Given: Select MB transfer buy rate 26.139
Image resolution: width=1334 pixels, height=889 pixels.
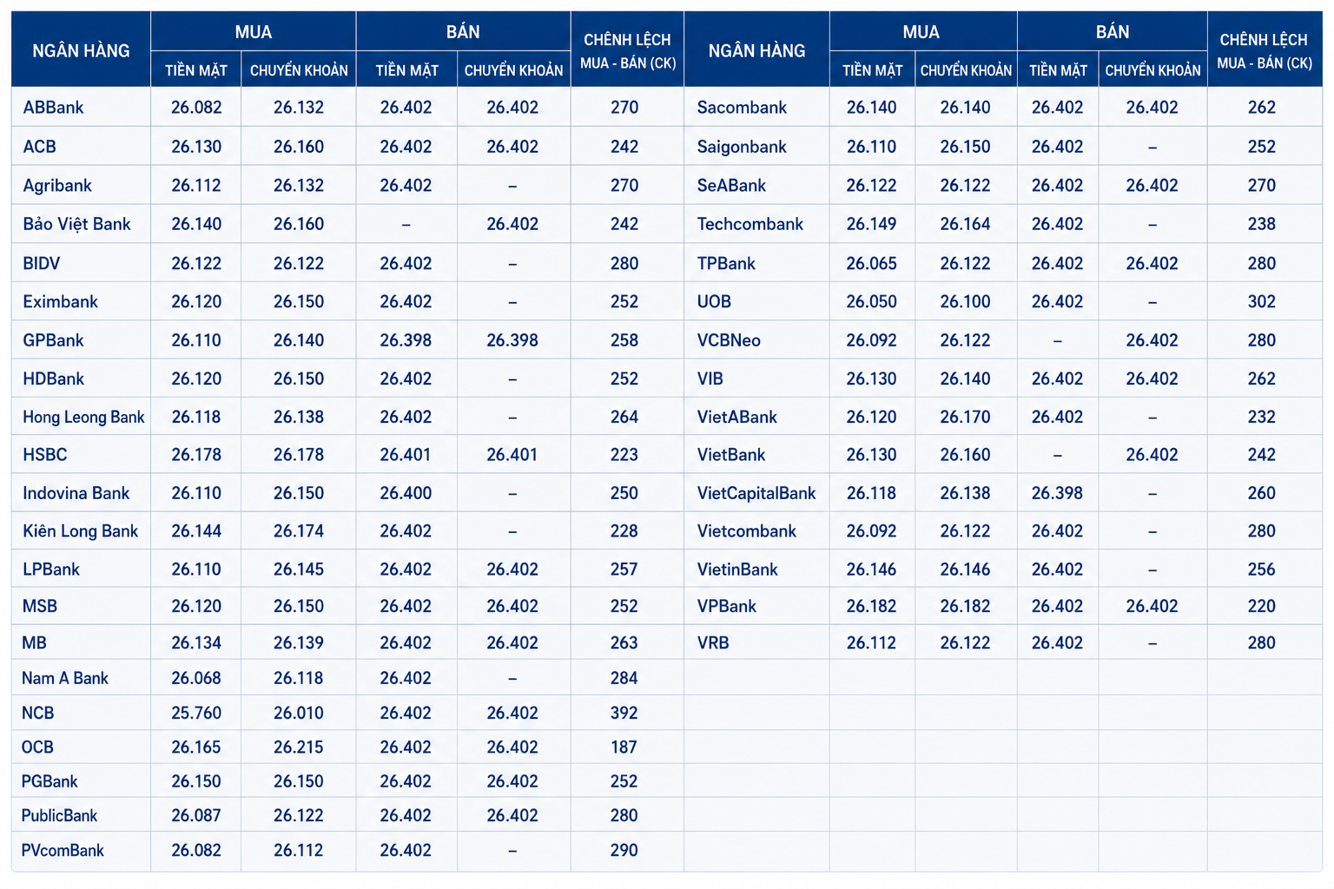Looking at the screenshot, I should [x=299, y=643].
